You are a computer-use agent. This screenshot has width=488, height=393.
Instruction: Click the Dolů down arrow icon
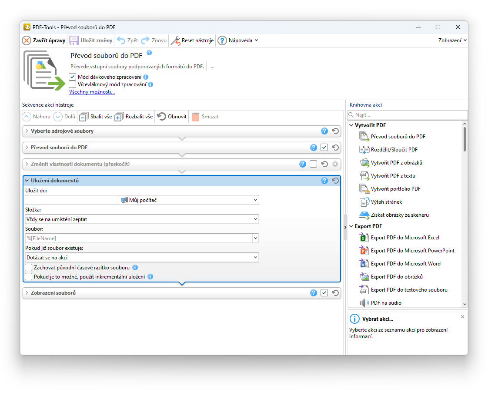tap(58, 117)
